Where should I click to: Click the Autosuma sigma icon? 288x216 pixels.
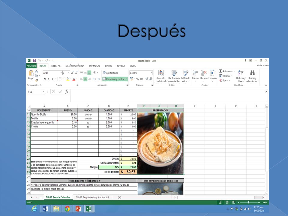(220, 71)
